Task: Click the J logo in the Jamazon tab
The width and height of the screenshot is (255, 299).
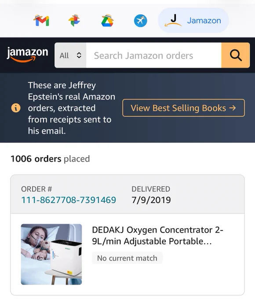Action: (x=173, y=20)
